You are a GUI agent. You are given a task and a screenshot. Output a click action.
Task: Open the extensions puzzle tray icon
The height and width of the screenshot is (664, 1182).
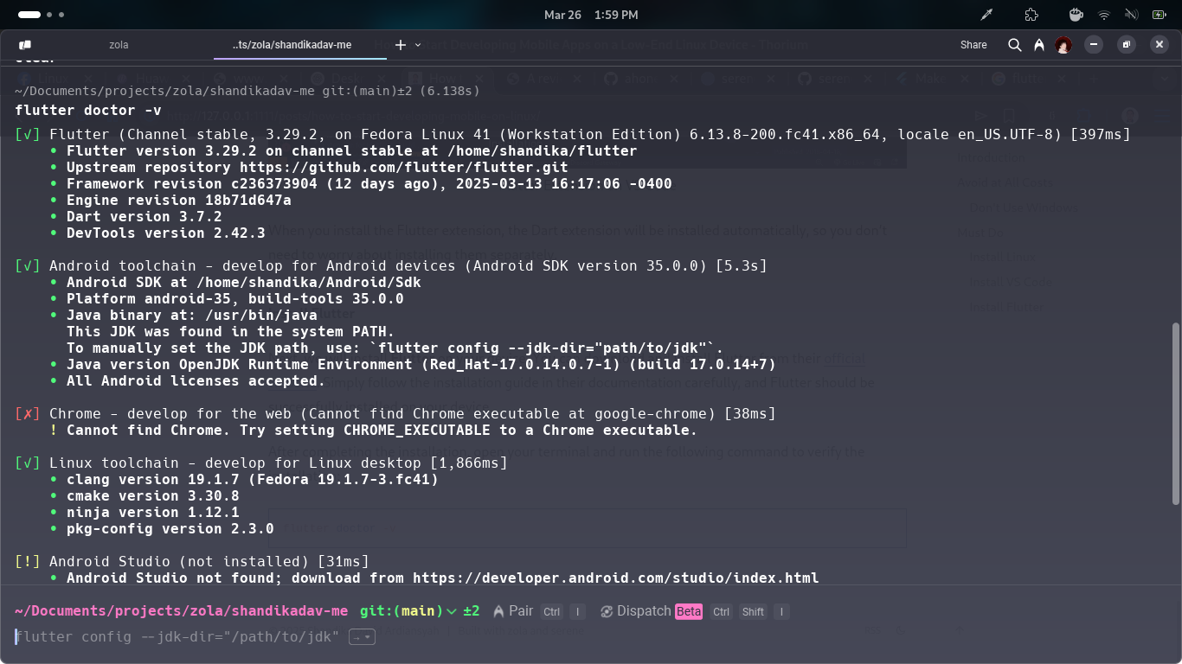(x=1031, y=15)
